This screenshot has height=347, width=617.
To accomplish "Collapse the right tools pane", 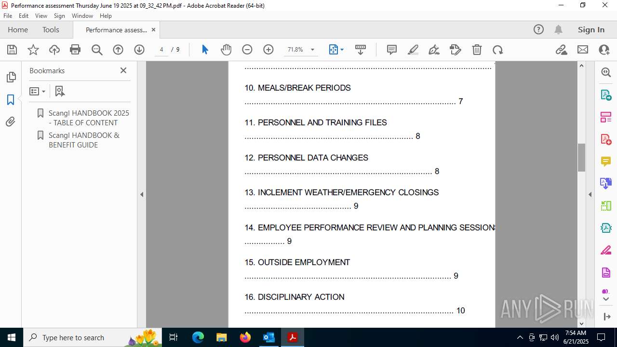I will [x=590, y=195].
